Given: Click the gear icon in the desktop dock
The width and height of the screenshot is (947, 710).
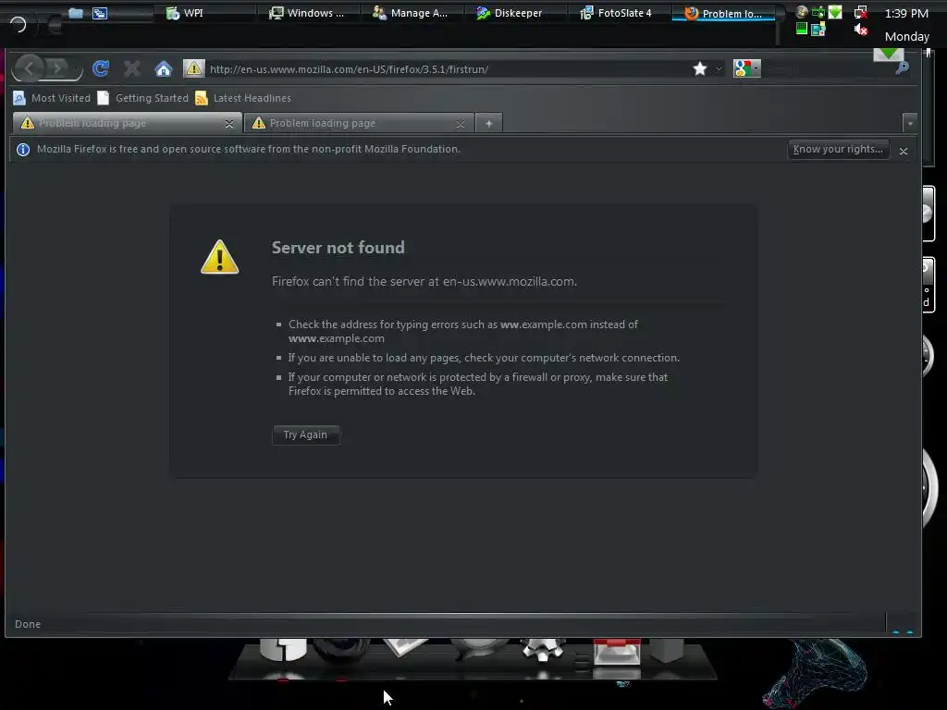Looking at the screenshot, I should pyautogui.click(x=543, y=650).
